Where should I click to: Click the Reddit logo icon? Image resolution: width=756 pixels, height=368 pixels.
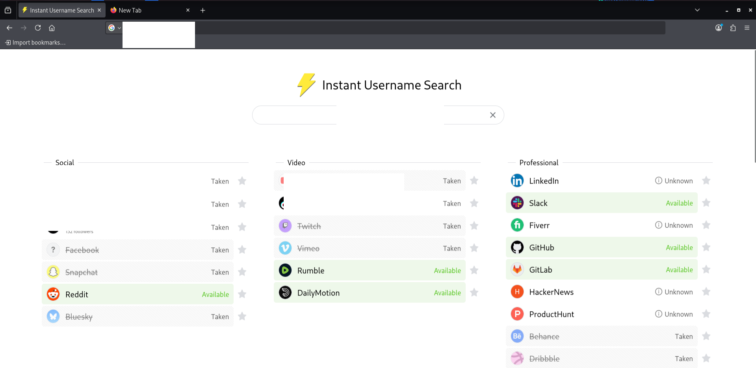53,294
